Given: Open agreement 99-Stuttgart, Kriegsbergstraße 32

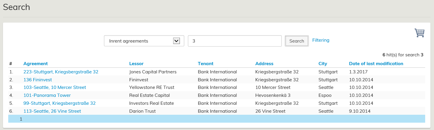Looking at the screenshot, I should click(59, 103).
